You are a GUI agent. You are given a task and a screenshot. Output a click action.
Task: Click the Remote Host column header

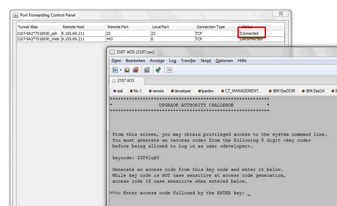73,27
